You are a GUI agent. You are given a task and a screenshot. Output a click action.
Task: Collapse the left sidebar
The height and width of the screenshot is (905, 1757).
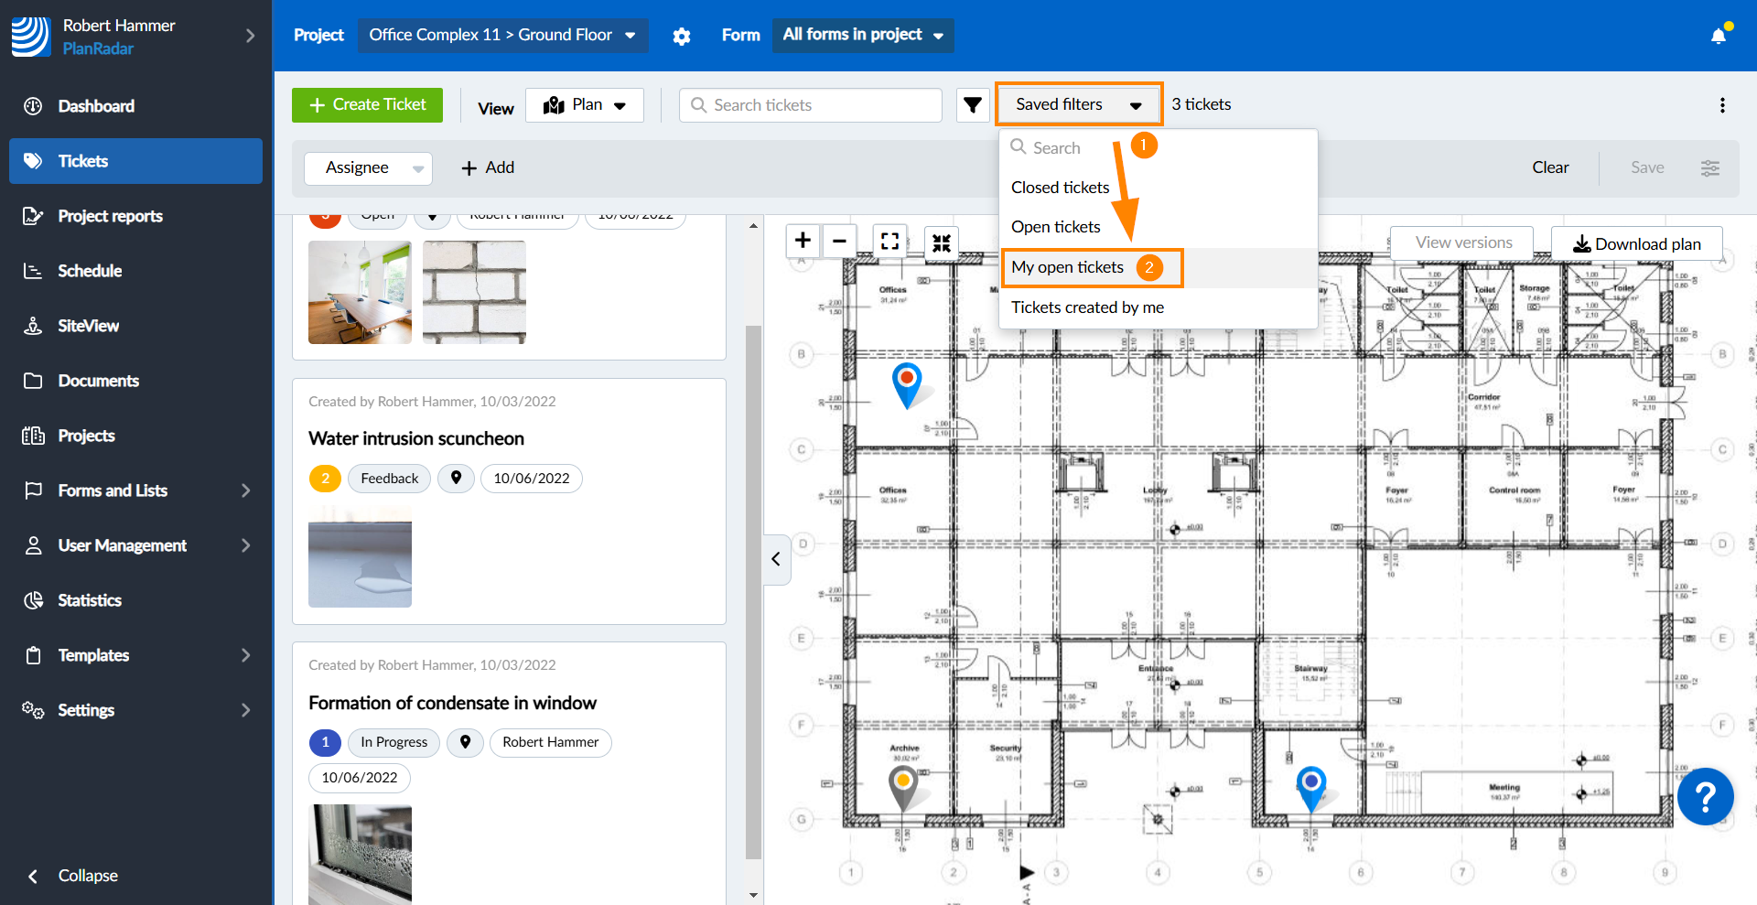73,876
